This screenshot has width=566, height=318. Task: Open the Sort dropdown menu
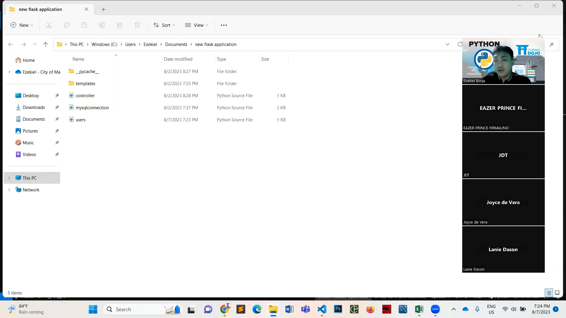pos(164,25)
